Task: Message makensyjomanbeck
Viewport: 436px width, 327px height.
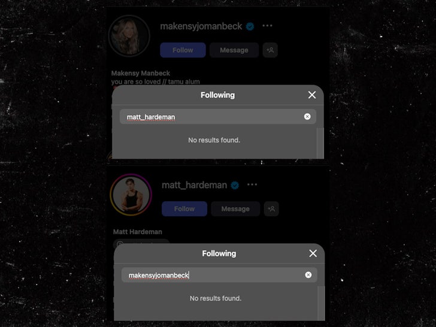Action: click(x=234, y=50)
